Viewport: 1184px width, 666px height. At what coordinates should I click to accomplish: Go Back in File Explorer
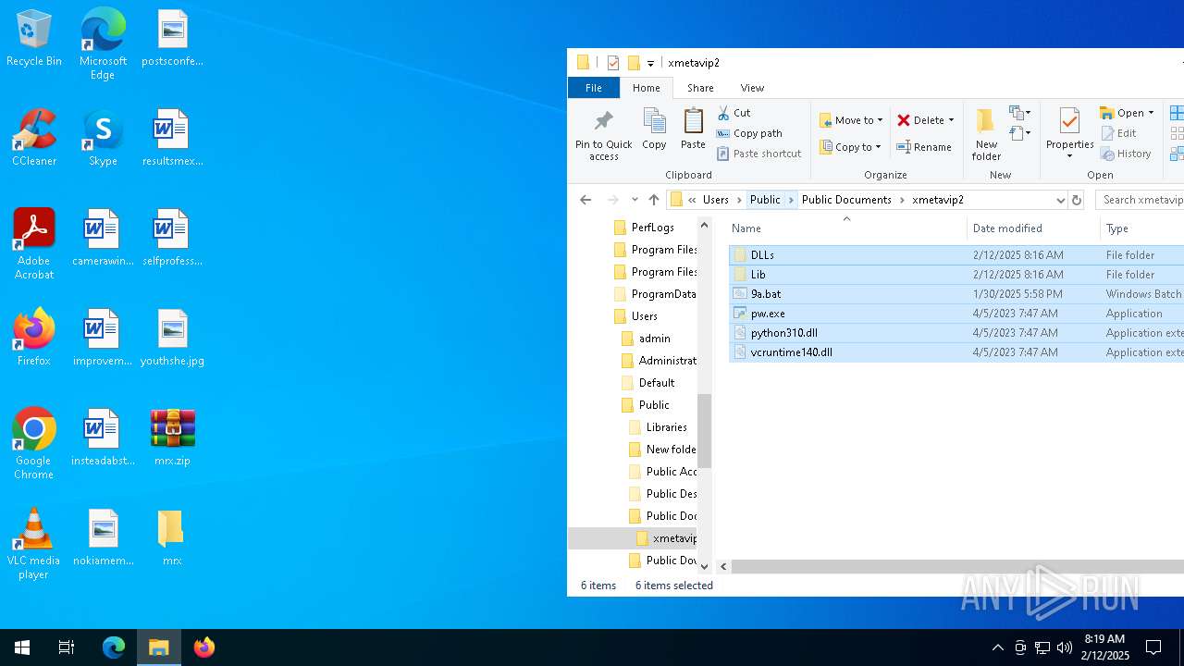(x=586, y=200)
